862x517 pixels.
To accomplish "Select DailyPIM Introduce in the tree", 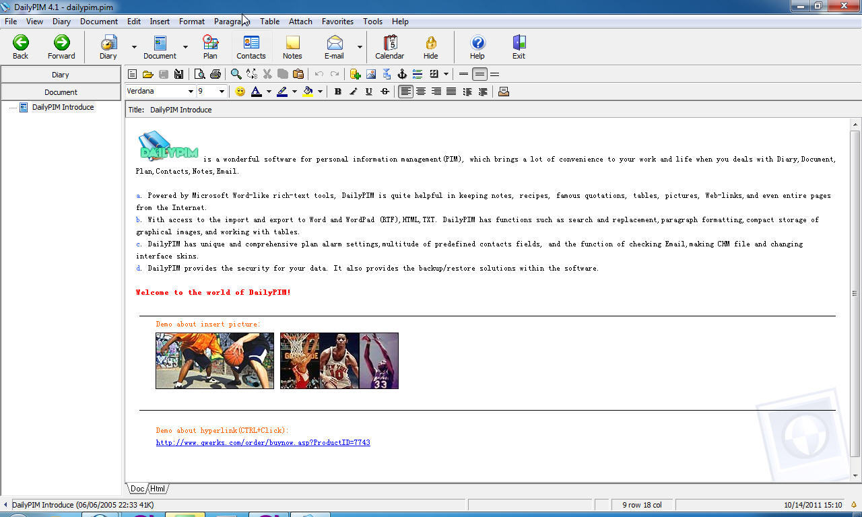I will coord(63,107).
